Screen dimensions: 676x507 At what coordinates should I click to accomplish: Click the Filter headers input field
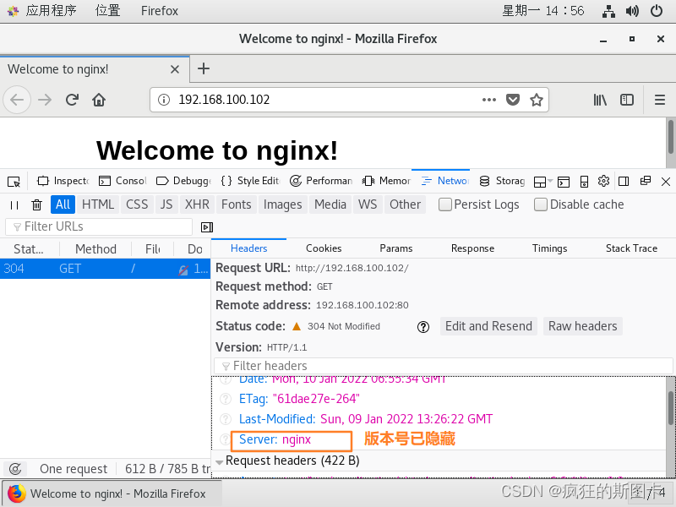[x=443, y=366]
